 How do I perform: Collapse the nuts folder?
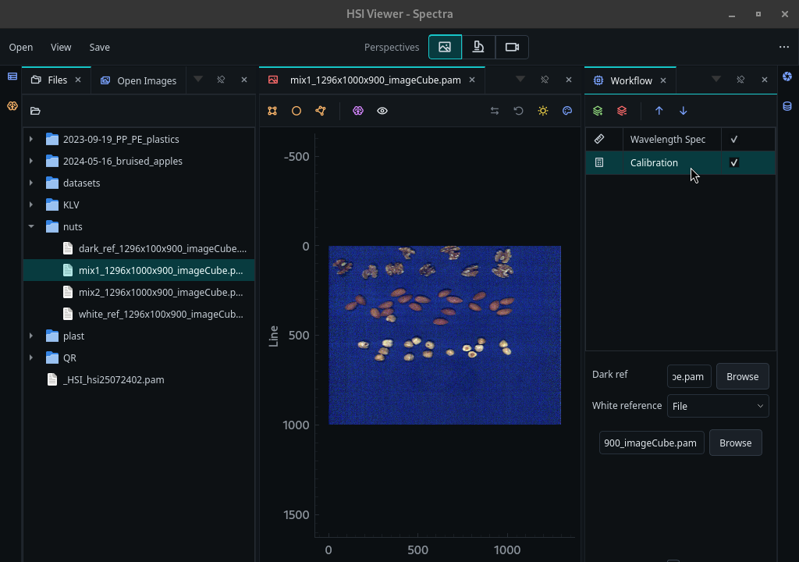click(31, 226)
